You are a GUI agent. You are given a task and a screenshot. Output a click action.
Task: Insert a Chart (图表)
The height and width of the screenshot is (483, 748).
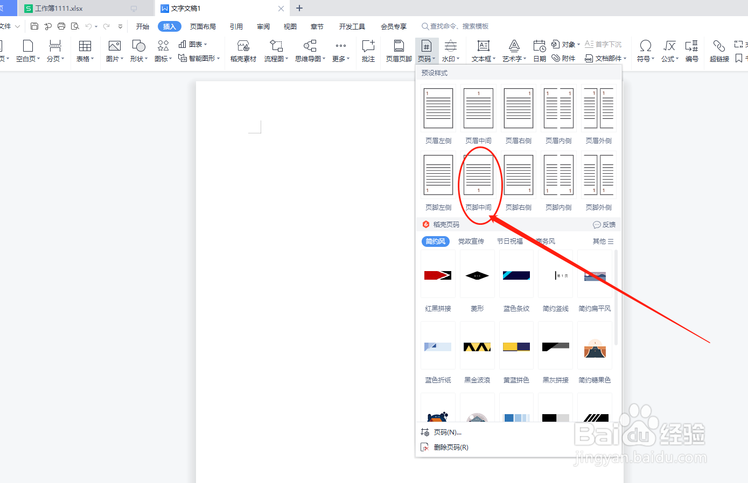193,44
